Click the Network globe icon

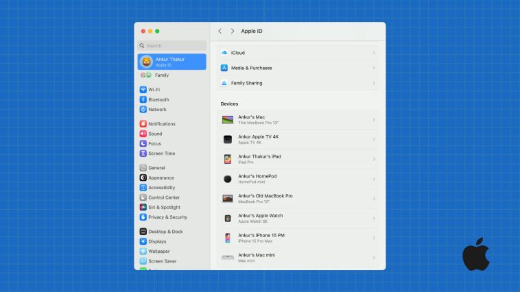point(143,110)
